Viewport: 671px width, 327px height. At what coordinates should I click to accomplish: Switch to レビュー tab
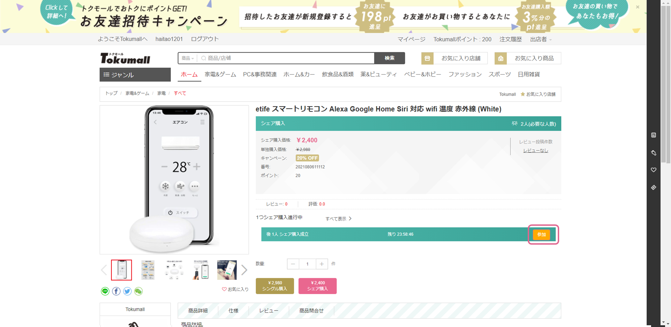[269, 311]
